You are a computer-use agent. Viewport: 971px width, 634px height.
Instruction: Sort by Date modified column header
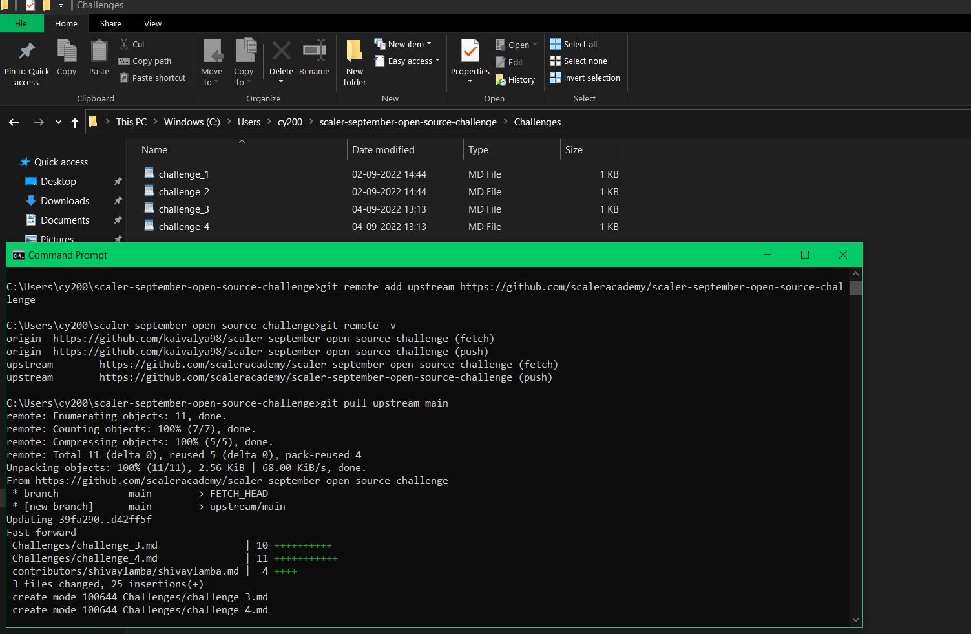[x=383, y=149]
